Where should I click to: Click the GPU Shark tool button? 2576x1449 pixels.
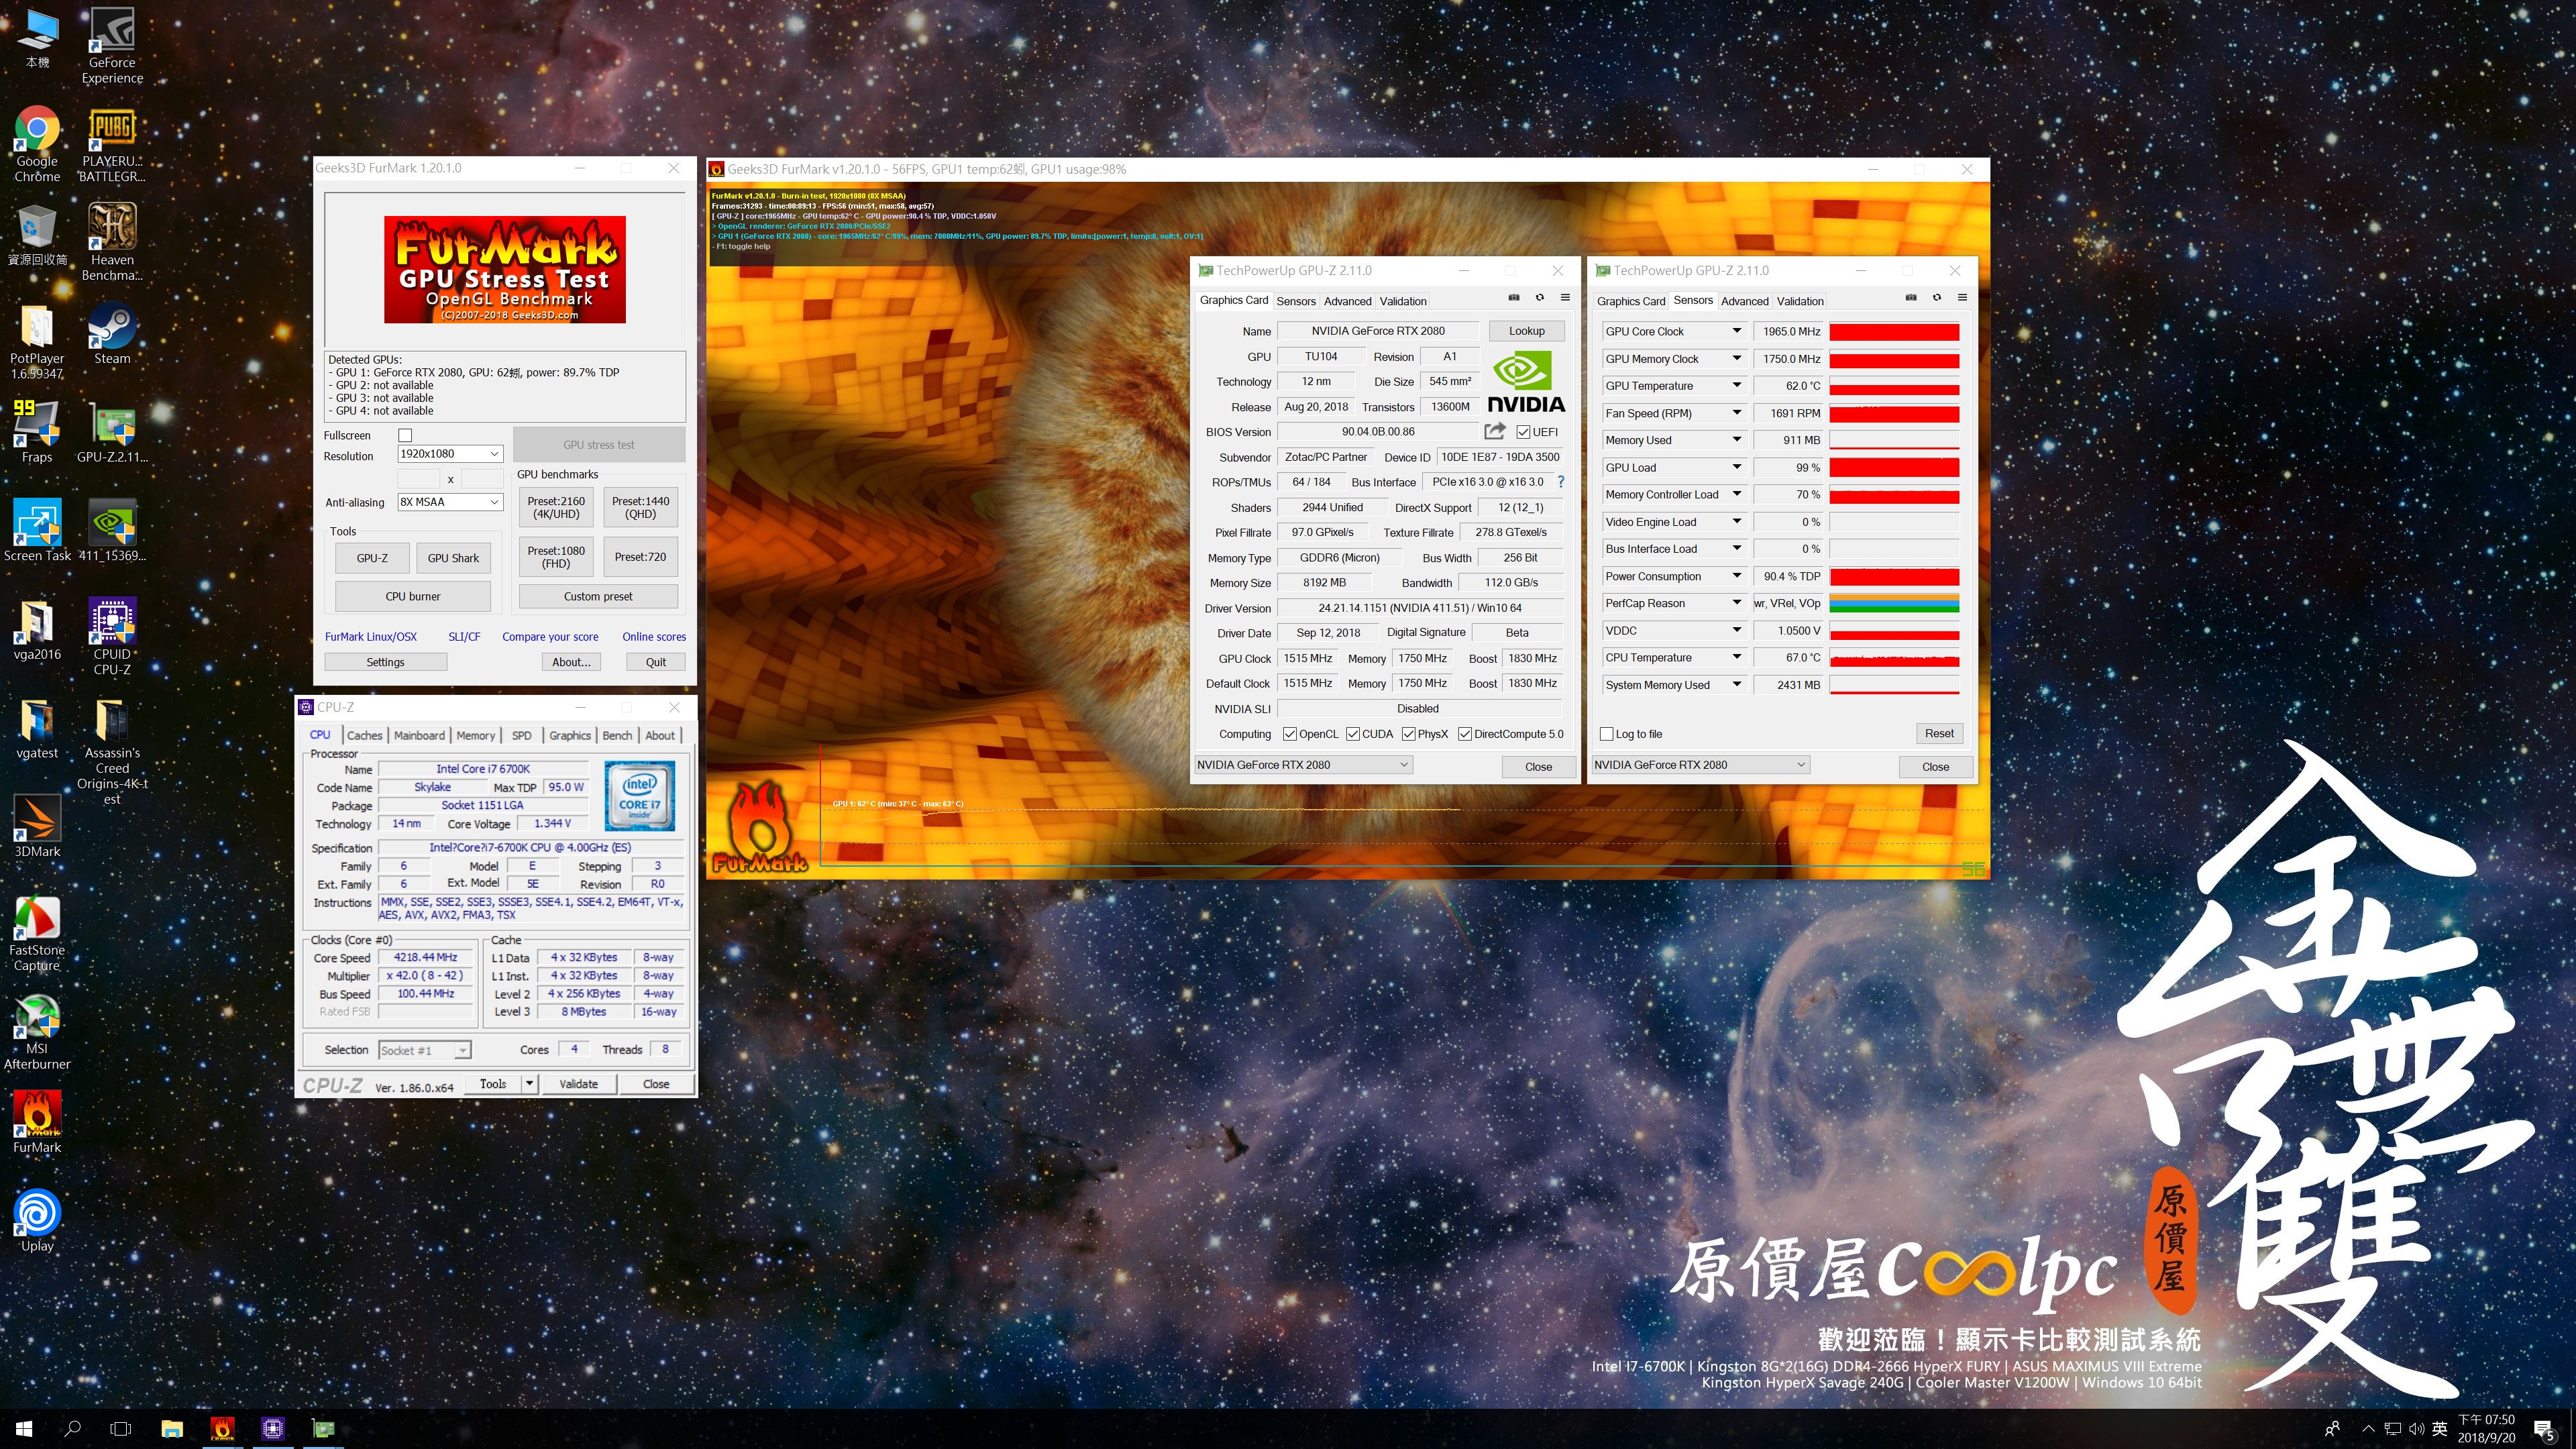coord(453,558)
